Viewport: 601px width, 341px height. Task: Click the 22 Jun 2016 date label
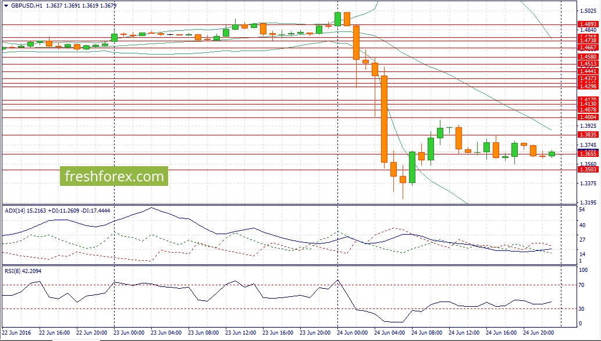pyautogui.click(x=18, y=333)
